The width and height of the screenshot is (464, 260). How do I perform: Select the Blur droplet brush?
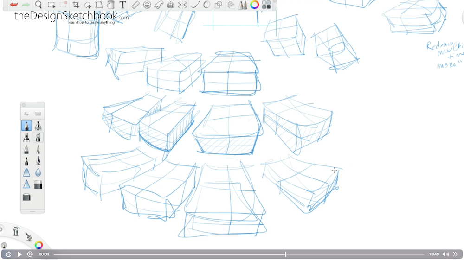[x=38, y=172]
